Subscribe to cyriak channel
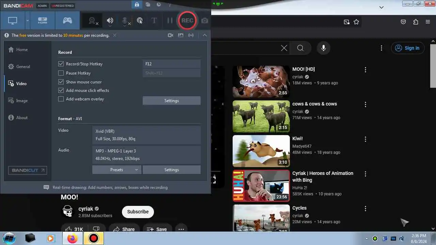Viewport: 436px width, 245px height. pyautogui.click(x=138, y=212)
